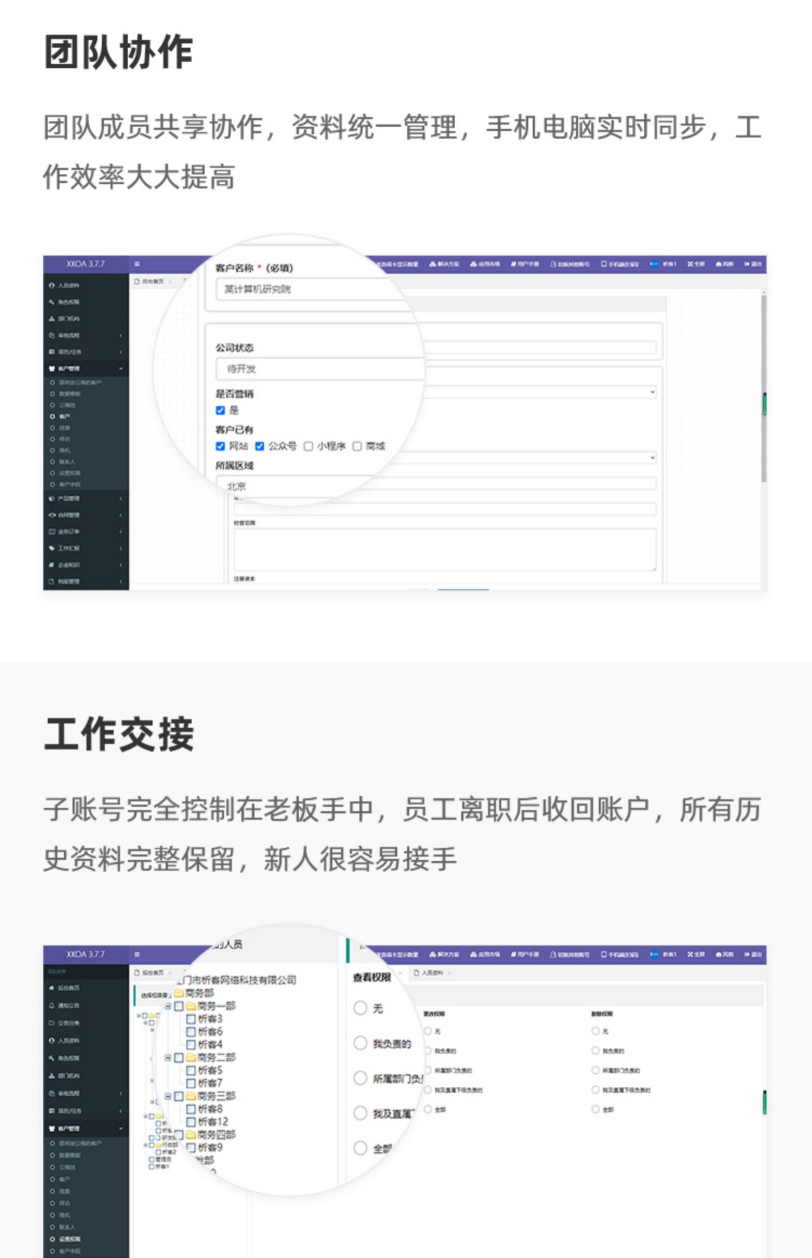
Task: Select the 无 radio under 删除权限
Action: pos(595,1031)
